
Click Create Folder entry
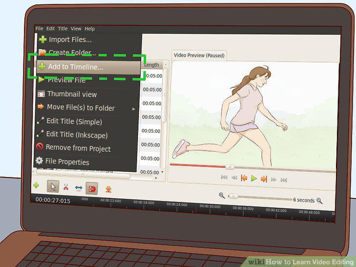89,53
